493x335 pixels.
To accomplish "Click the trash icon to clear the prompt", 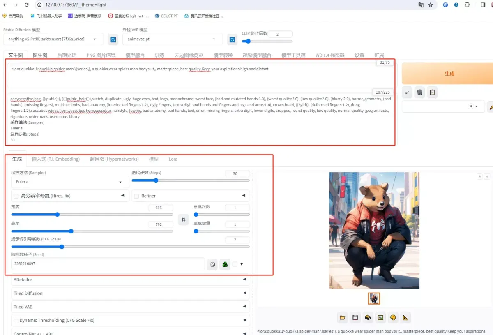I will point(419,92).
